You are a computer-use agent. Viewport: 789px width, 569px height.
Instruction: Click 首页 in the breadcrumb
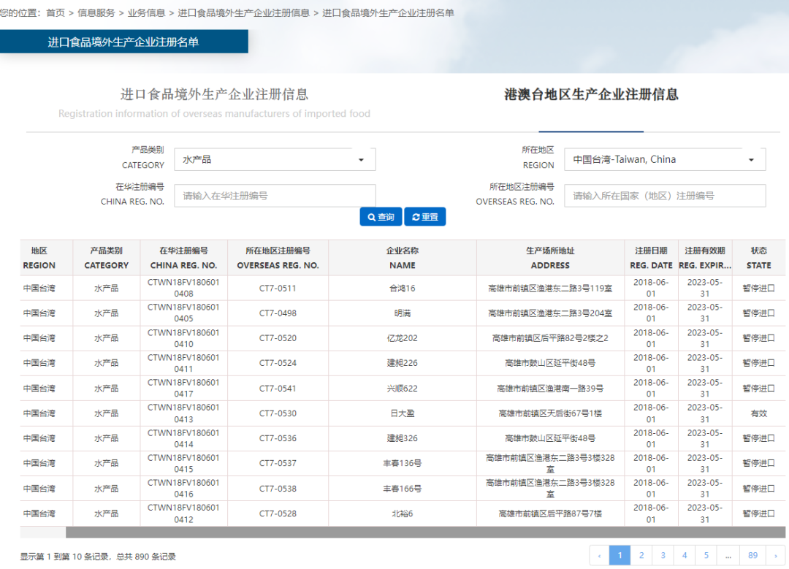pyautogui.click(x=56, y=12)
